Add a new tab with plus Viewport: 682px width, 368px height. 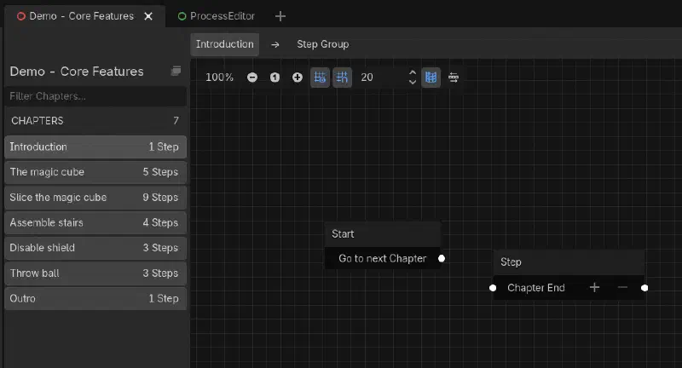pos(280,16)
